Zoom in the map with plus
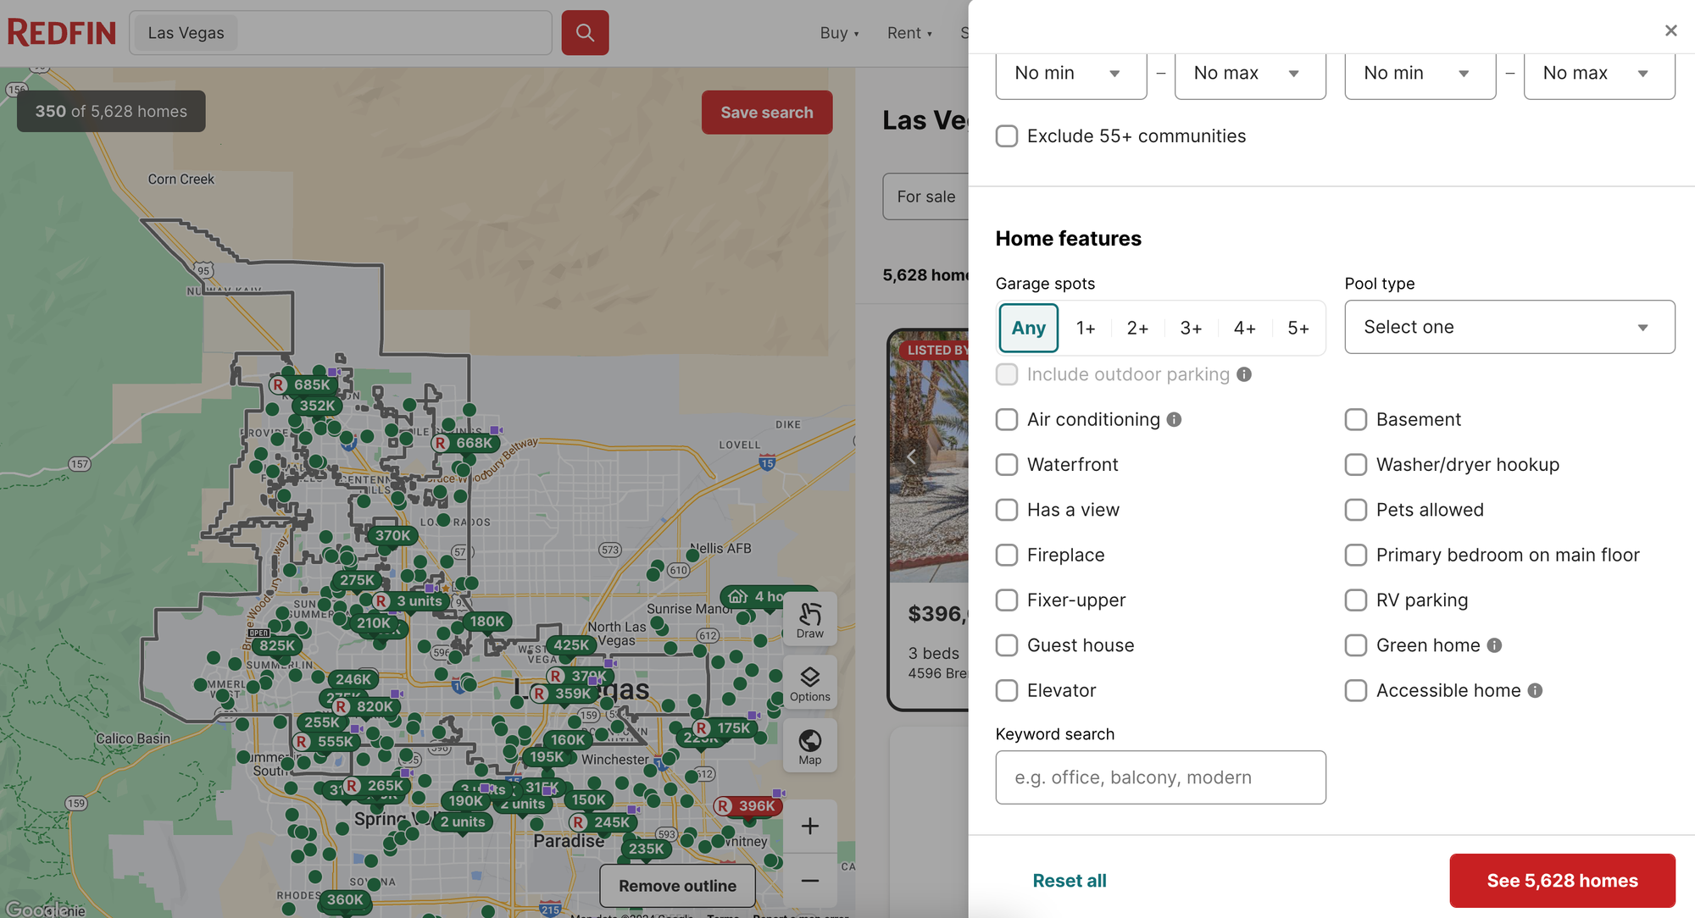The width and height of the screenshot is (1695, 918). [809, 826]
